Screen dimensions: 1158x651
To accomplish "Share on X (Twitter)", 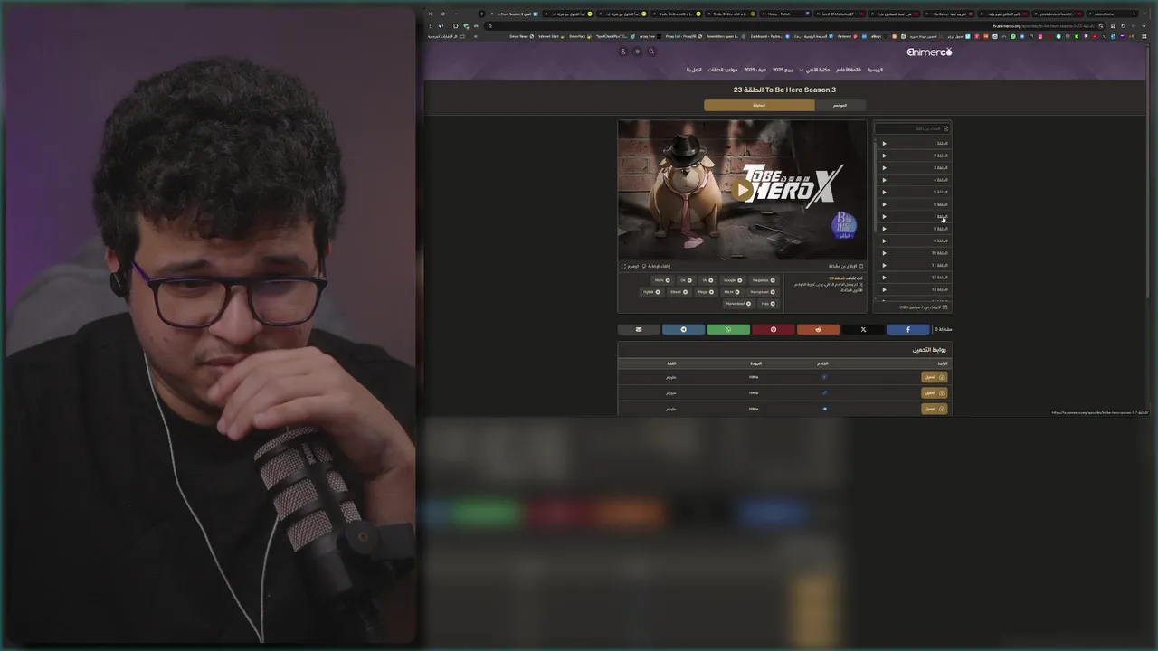I will tap(863, 329).
